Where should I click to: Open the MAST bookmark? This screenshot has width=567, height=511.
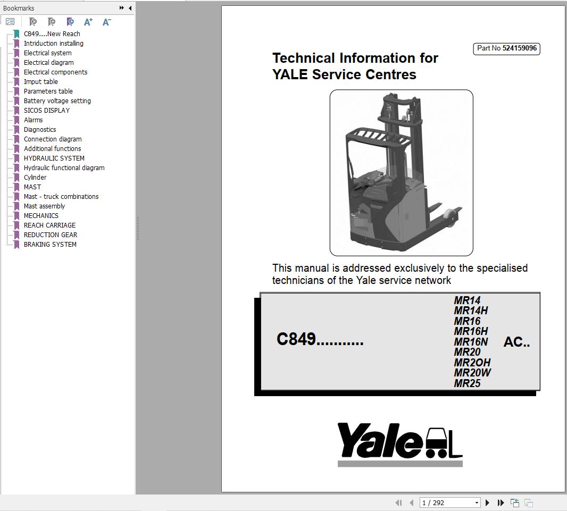pos(32,187)
